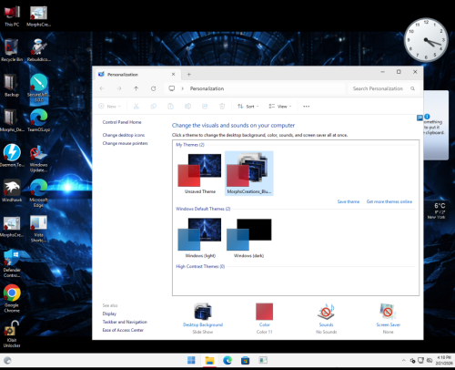Click the Paste toolbar icon
Screen dimensions: 455x370
click(x=170, y=107)
